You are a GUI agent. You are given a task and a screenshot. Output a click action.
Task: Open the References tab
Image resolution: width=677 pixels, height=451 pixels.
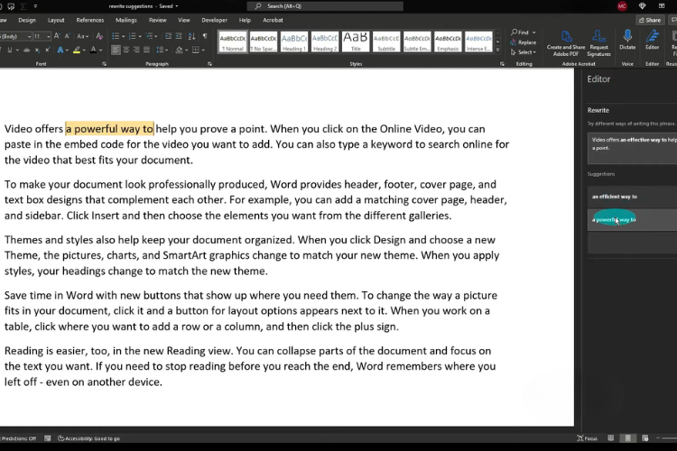click(89, 20)
